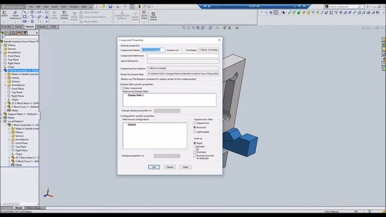The height and width of the screenshot is (217, 386).
Task: Click the Save icon
Action: (x=110, y=7)
